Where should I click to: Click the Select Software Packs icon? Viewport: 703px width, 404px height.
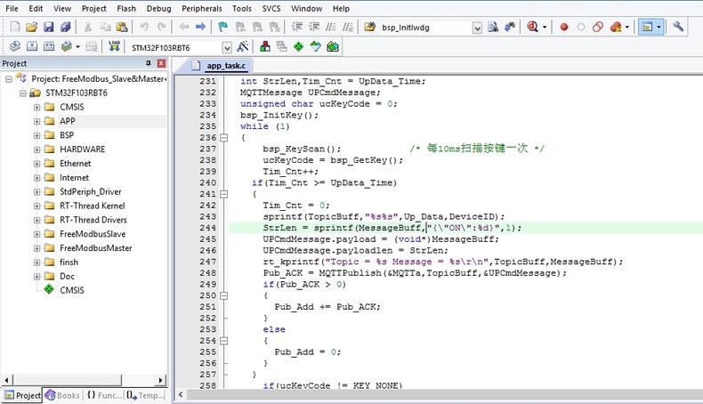click(x=316, y=46)
